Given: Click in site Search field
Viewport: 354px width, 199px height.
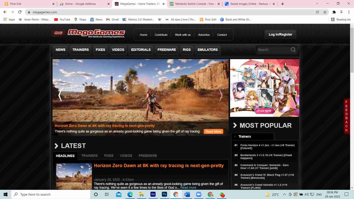Looking at the screenshot, I should click(x=273, y=50).
